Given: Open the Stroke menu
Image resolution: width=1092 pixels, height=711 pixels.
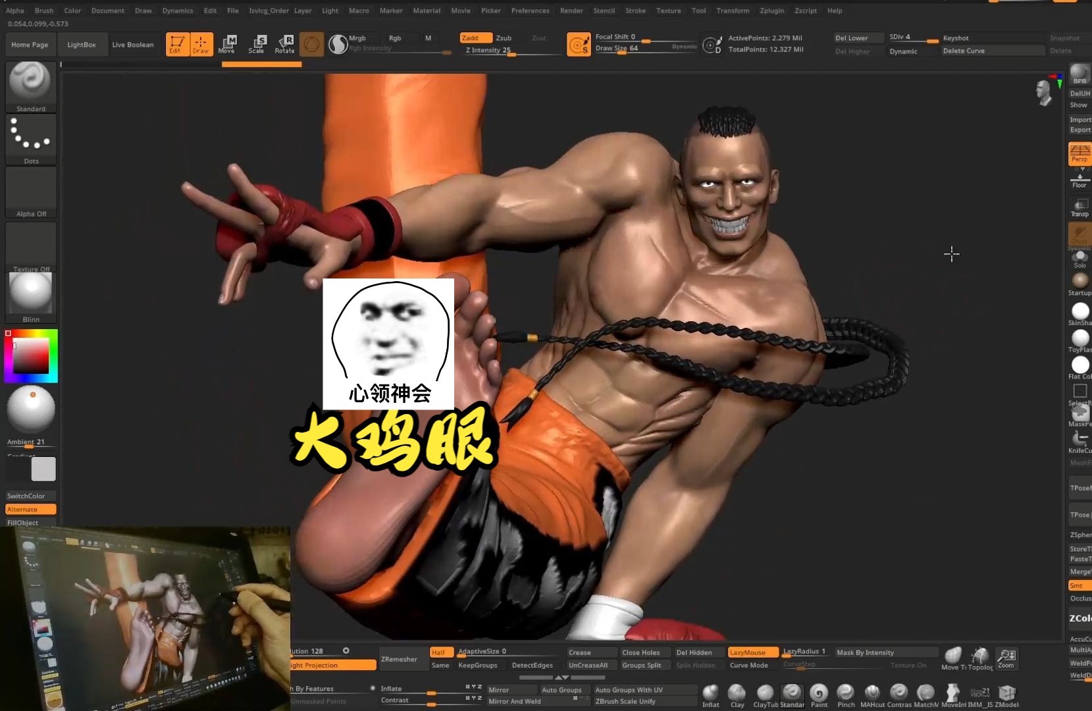Looking at the screenshot, I should pos(635,11).
